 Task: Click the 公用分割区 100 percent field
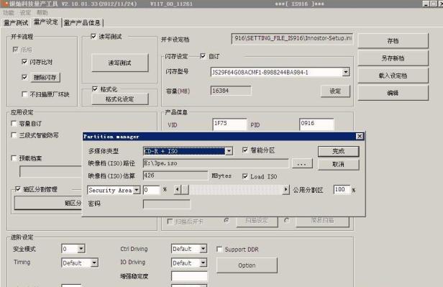(x=342, y=190)
